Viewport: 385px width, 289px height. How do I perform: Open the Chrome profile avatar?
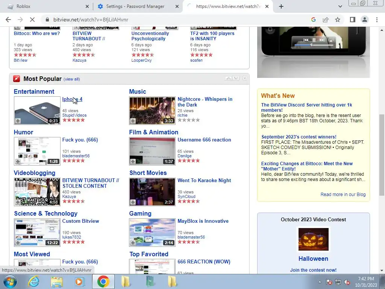coord(365,20)
